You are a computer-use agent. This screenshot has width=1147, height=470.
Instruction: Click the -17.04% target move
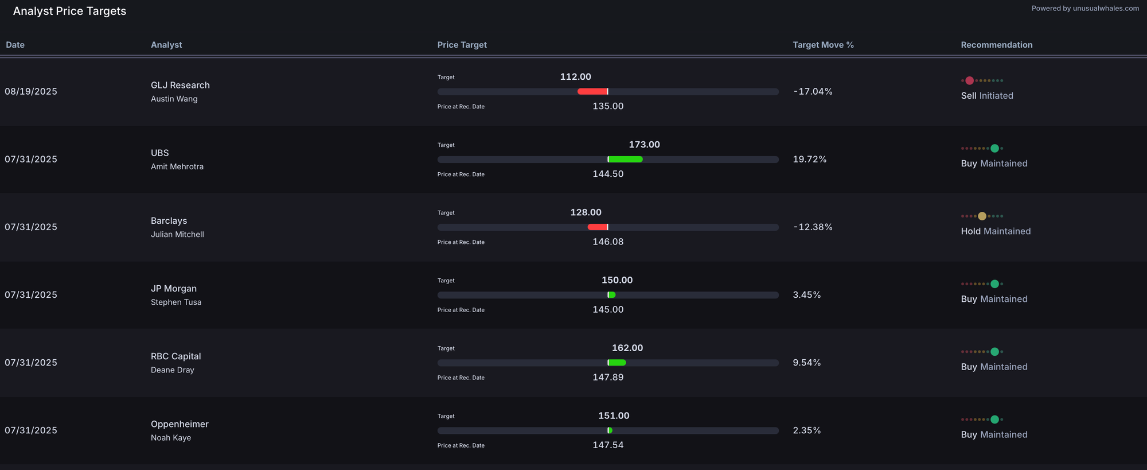[813, 91]
